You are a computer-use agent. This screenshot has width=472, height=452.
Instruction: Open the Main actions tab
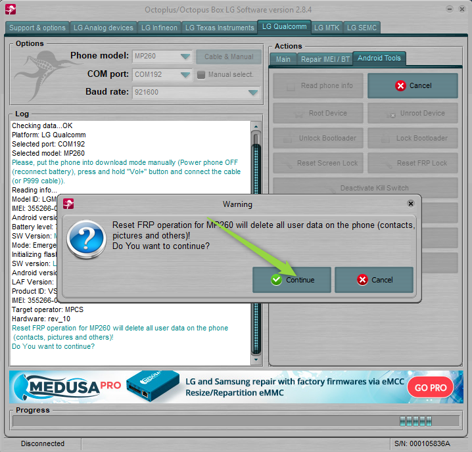point(283,59)
